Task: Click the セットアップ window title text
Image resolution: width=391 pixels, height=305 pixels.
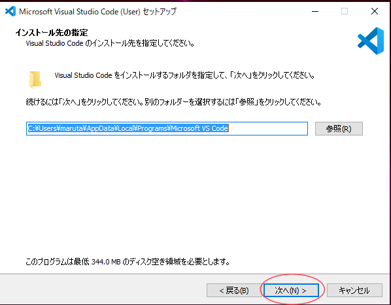Action: [x=160, y=11]
